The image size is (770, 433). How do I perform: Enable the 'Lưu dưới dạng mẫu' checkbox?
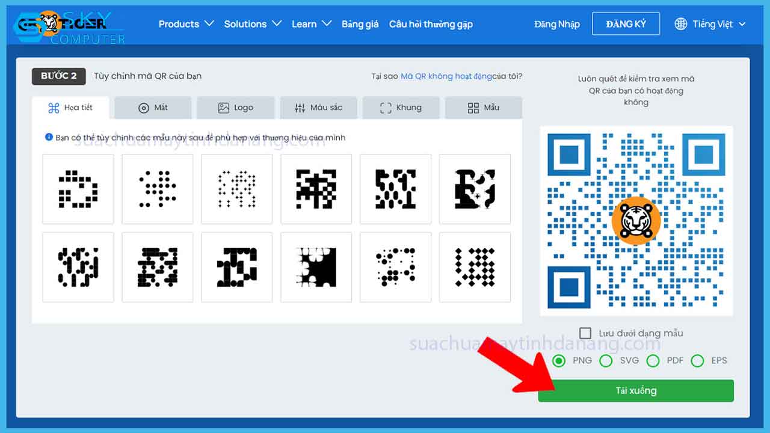tap(585, 333)
